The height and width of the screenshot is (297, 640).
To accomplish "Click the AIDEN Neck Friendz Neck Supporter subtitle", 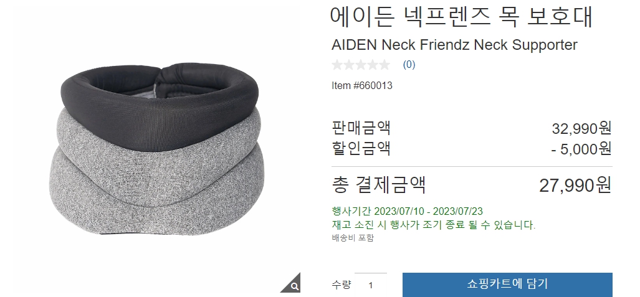I will [x=454, y=44].
